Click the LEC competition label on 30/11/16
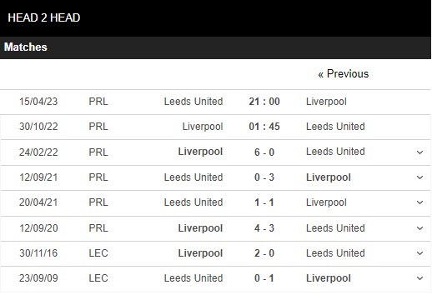 click(98, 253)
